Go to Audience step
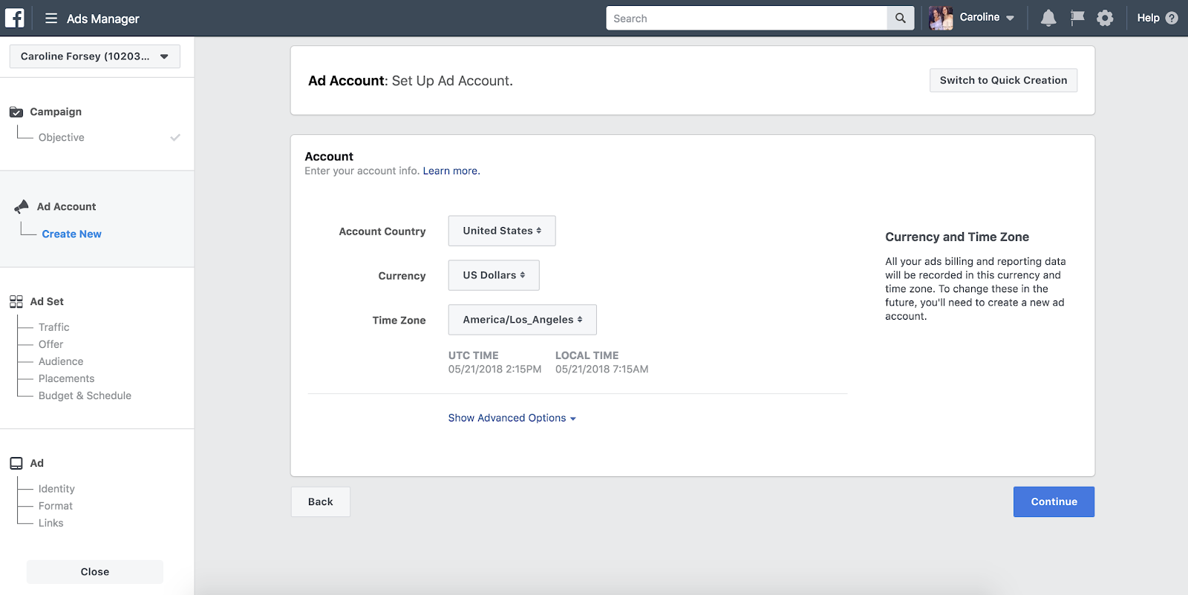The width and height of the screenshot is (1188, 595). coord(61,361)
